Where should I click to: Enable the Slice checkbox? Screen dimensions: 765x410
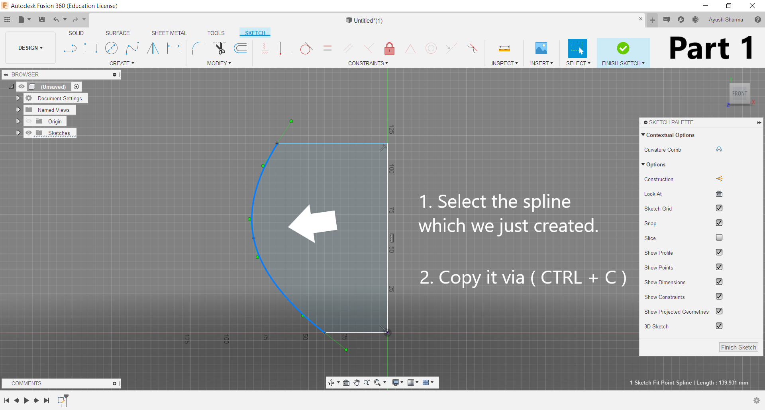coord(719,238)
